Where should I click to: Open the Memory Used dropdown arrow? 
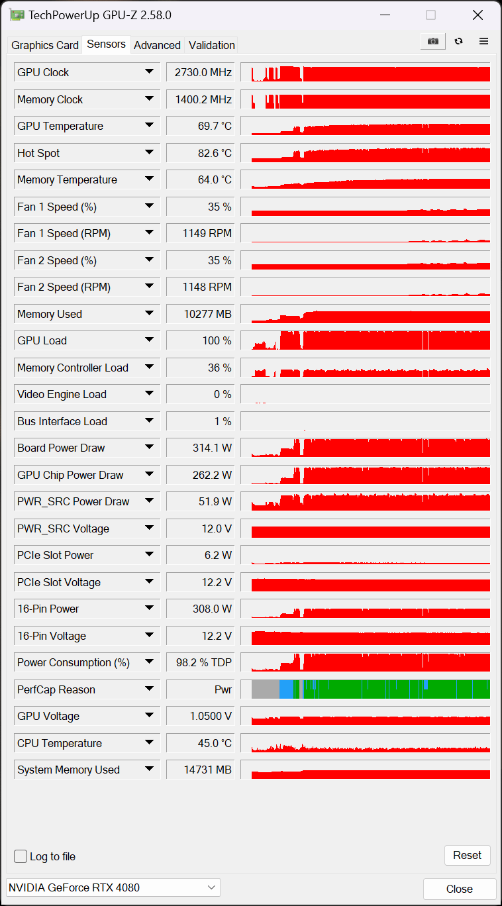(x=149, y=314)
